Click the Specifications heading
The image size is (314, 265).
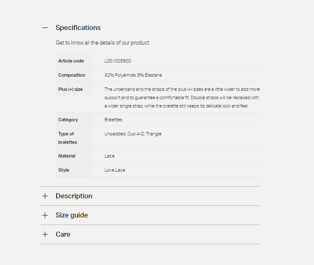point(78,27)
